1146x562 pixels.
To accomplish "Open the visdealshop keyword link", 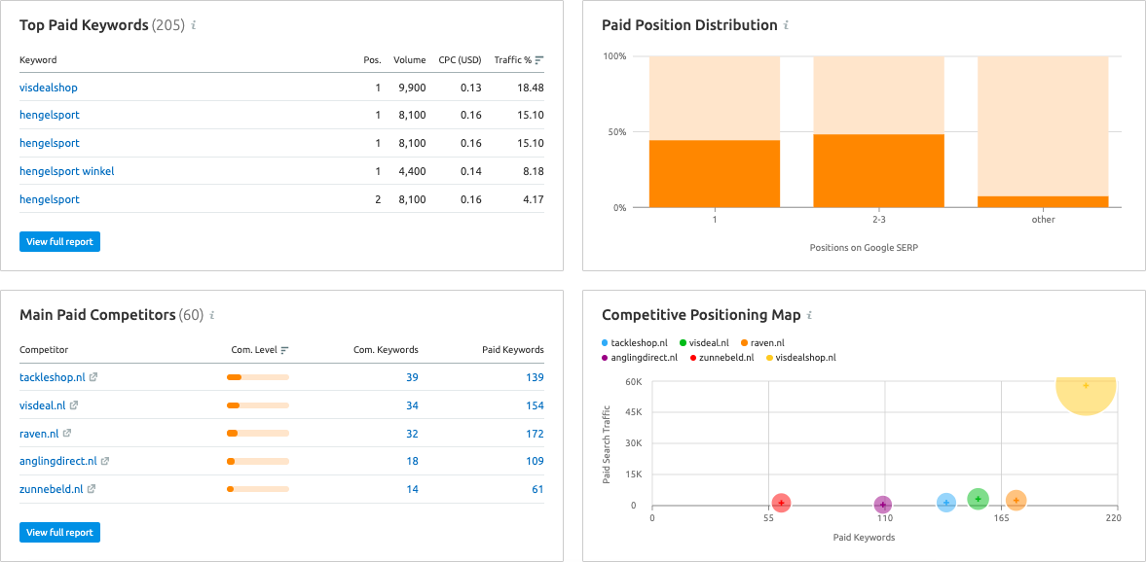I will click(49, 88).
